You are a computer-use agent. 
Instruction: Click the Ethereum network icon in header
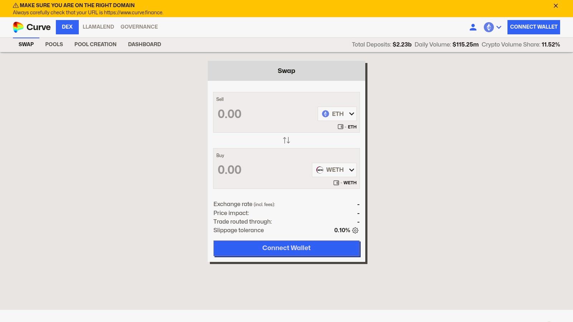[488, 27]
